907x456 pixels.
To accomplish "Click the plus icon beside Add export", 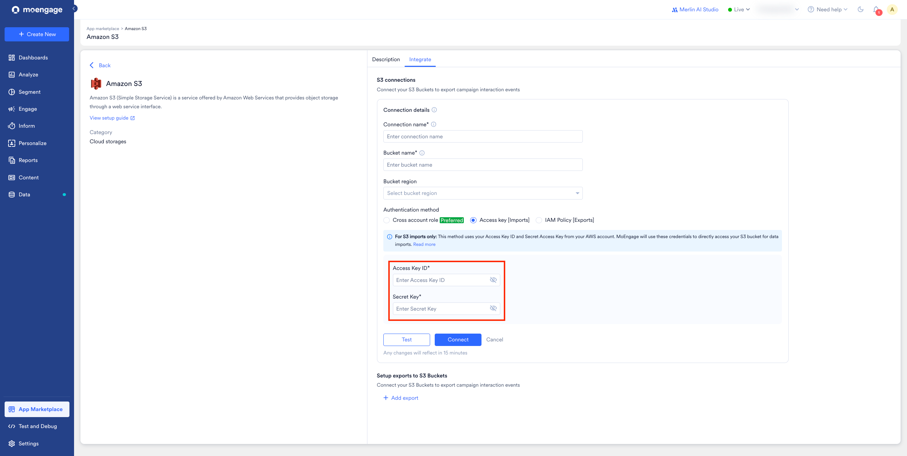I will pos(386,398).
